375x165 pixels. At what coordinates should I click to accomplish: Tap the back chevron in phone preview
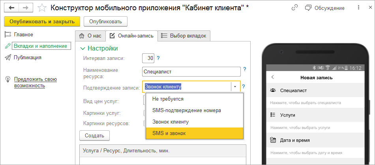(x=272, y=77)
